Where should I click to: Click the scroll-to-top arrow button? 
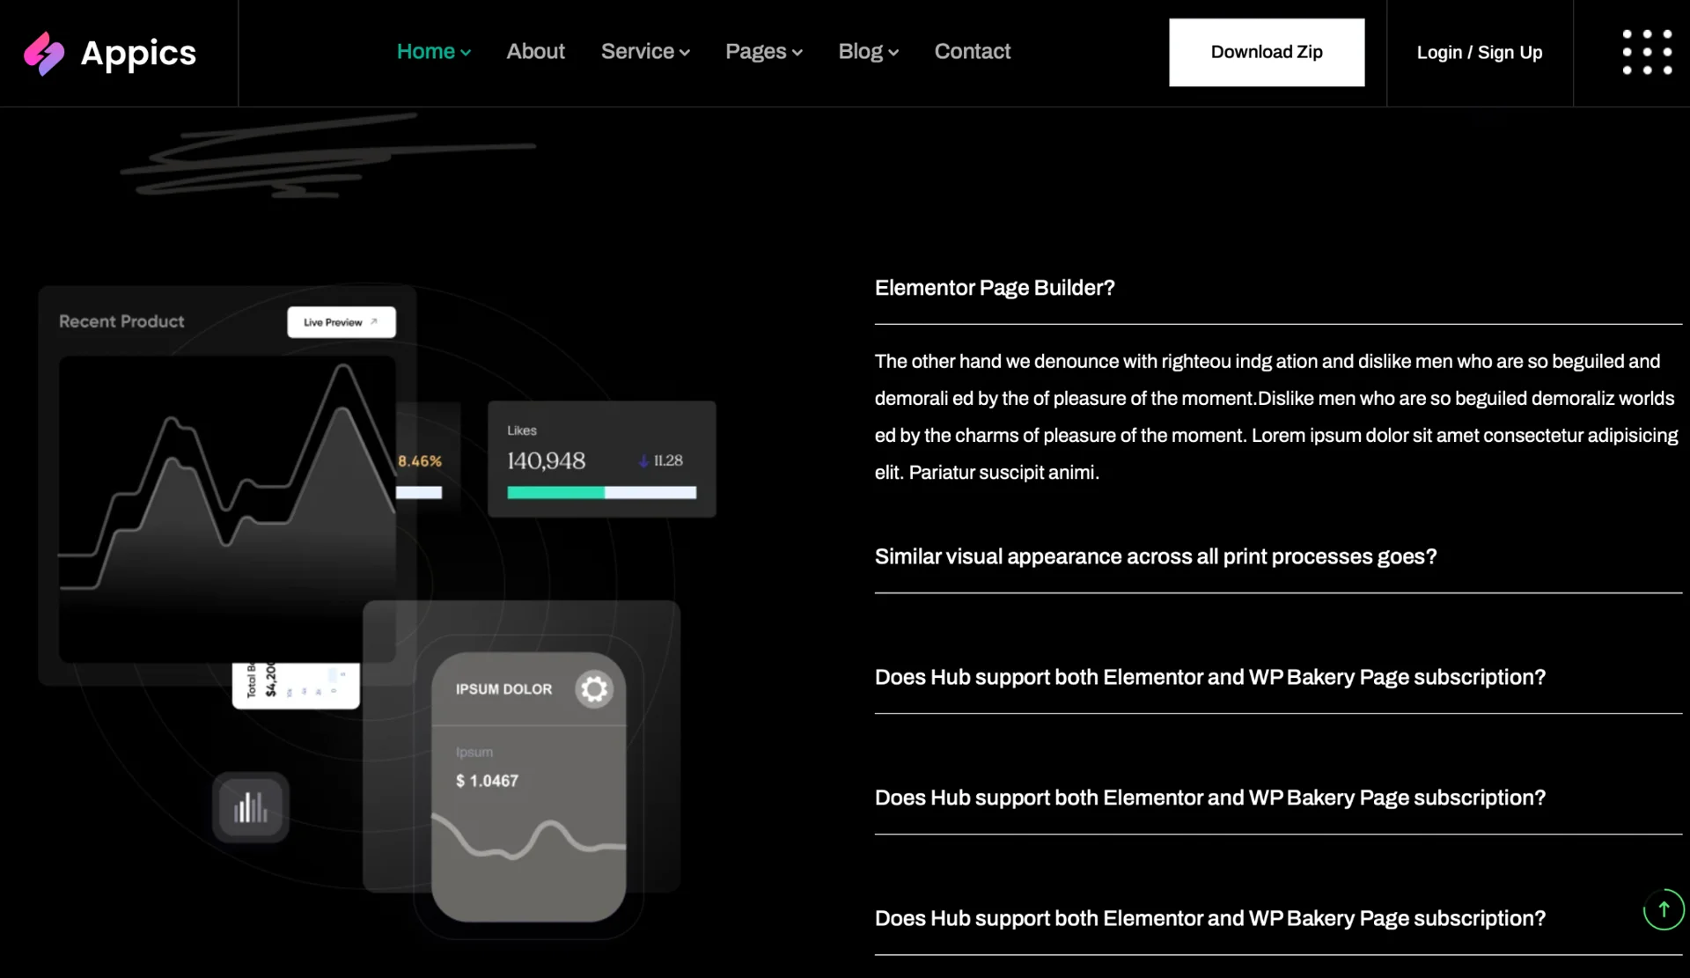[x=1663, y=909]
